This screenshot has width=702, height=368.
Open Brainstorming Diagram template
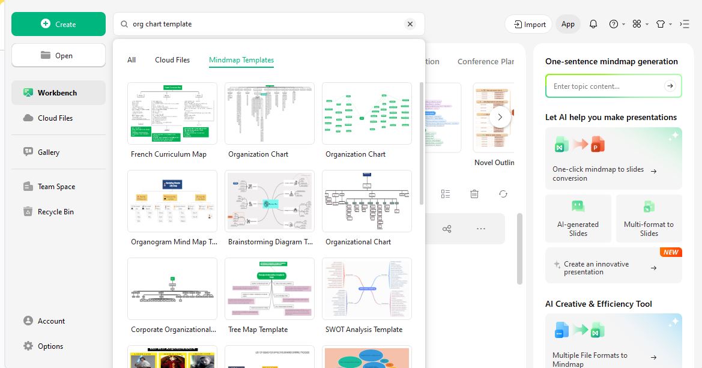point(270,201)
